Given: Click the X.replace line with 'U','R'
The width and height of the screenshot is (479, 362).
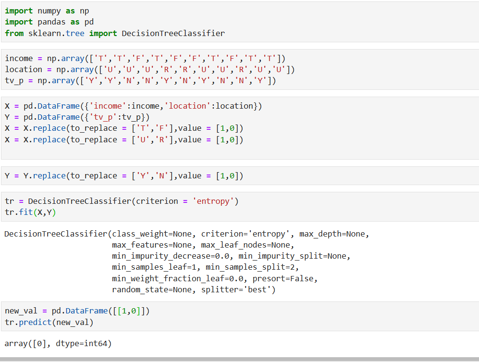Looking at the screenshot, I should (x=124, y=140).
